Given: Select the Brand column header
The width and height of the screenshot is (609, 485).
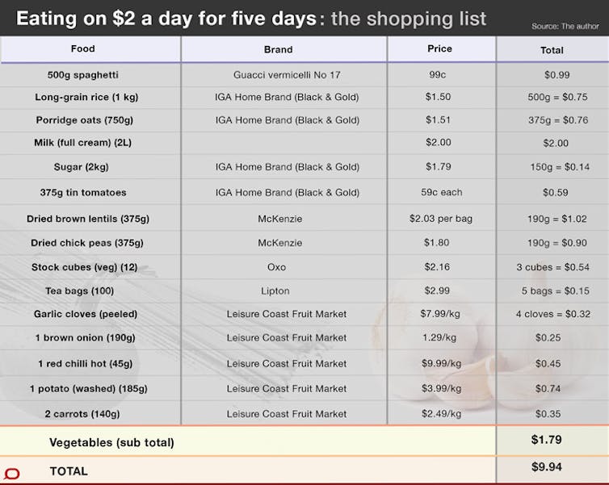Looking at the screenshot, I should coord(278,50).
